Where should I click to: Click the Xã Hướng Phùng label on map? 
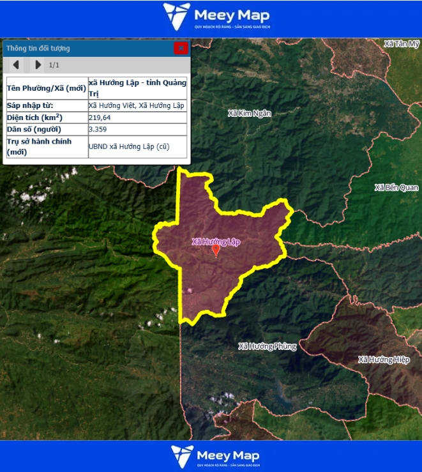pyautogui.click(x=267, y=346)
